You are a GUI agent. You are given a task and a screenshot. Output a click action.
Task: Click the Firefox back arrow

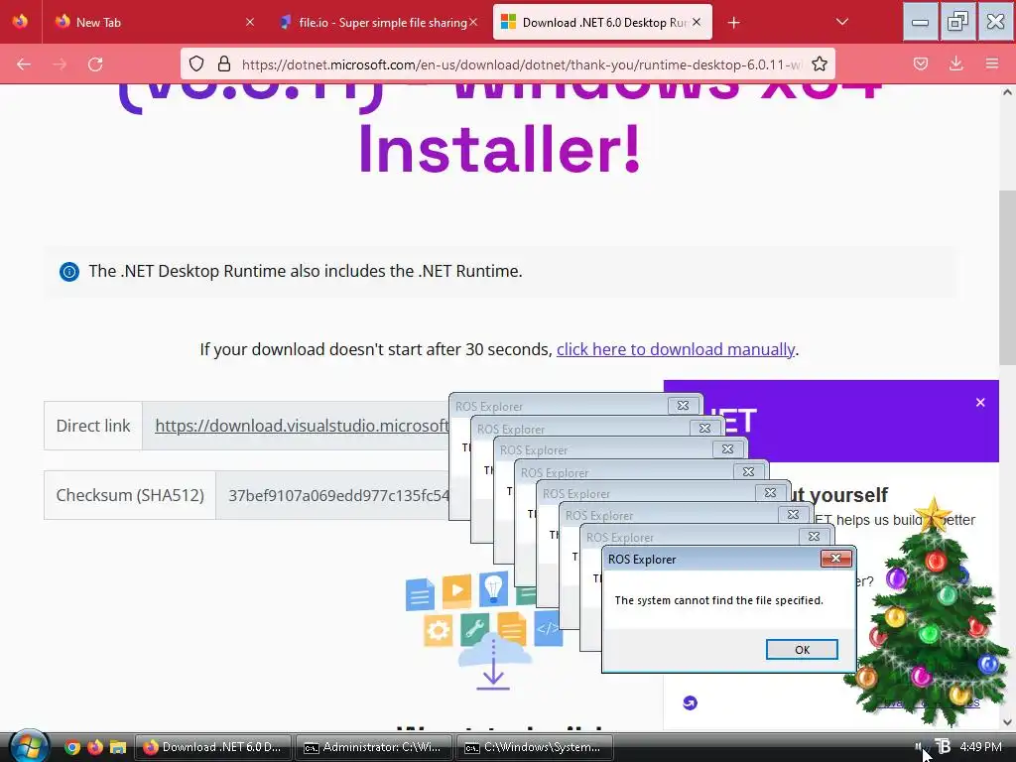(24, 64)
